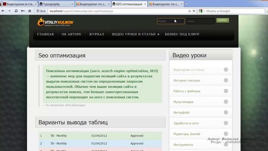The height and width of the screenshot is (151, 268).
Task: Click the RSS feed icon in address bar
Action: pyautogui.click(x=190, y=11)
